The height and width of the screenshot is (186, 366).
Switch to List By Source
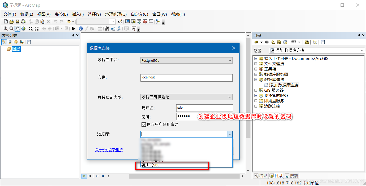coord(10,42)
